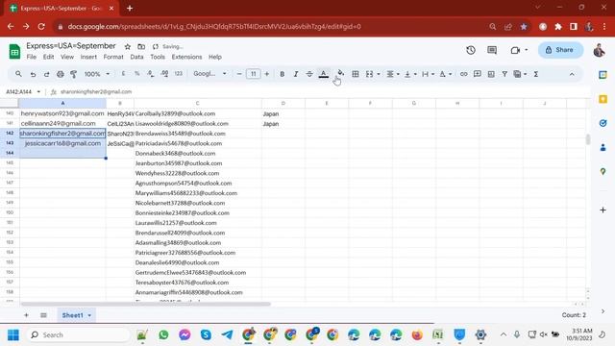Open the filter views arrow
The image size is (615, 346).
point(526,74)
